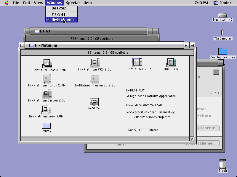237x177 pixels.
Task: Click the Hi-Platinum title bar folder icon
Action: point(32,45)
